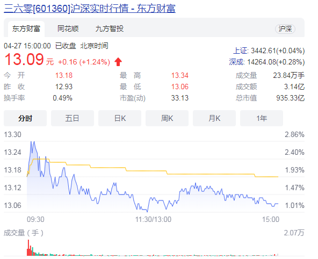The height and width of the screenshot is (259, 318).
Task: Click the 11:30/13:00 time axis label
Action: coord(153,219)
